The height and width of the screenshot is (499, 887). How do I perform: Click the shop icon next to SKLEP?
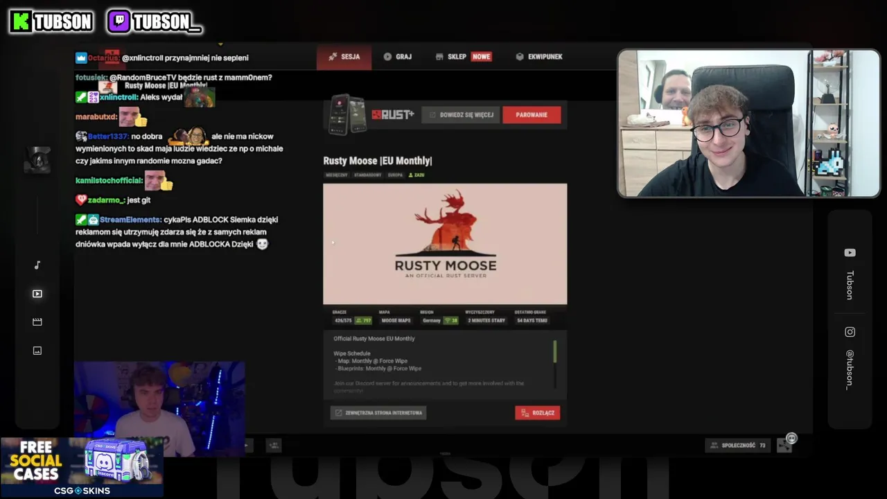(x=439, y=57)
